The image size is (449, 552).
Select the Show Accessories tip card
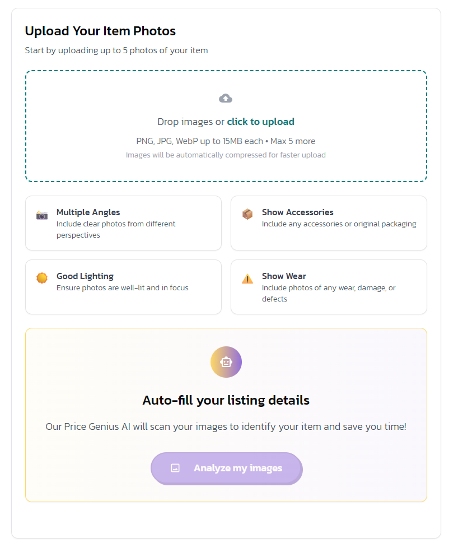(x=329, y=222)
